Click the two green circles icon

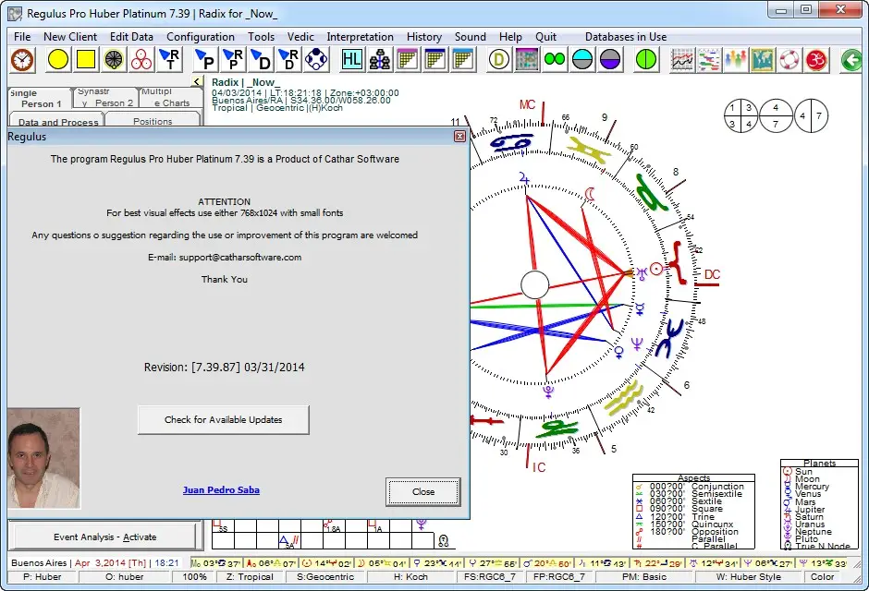click(x=555, y=60)
